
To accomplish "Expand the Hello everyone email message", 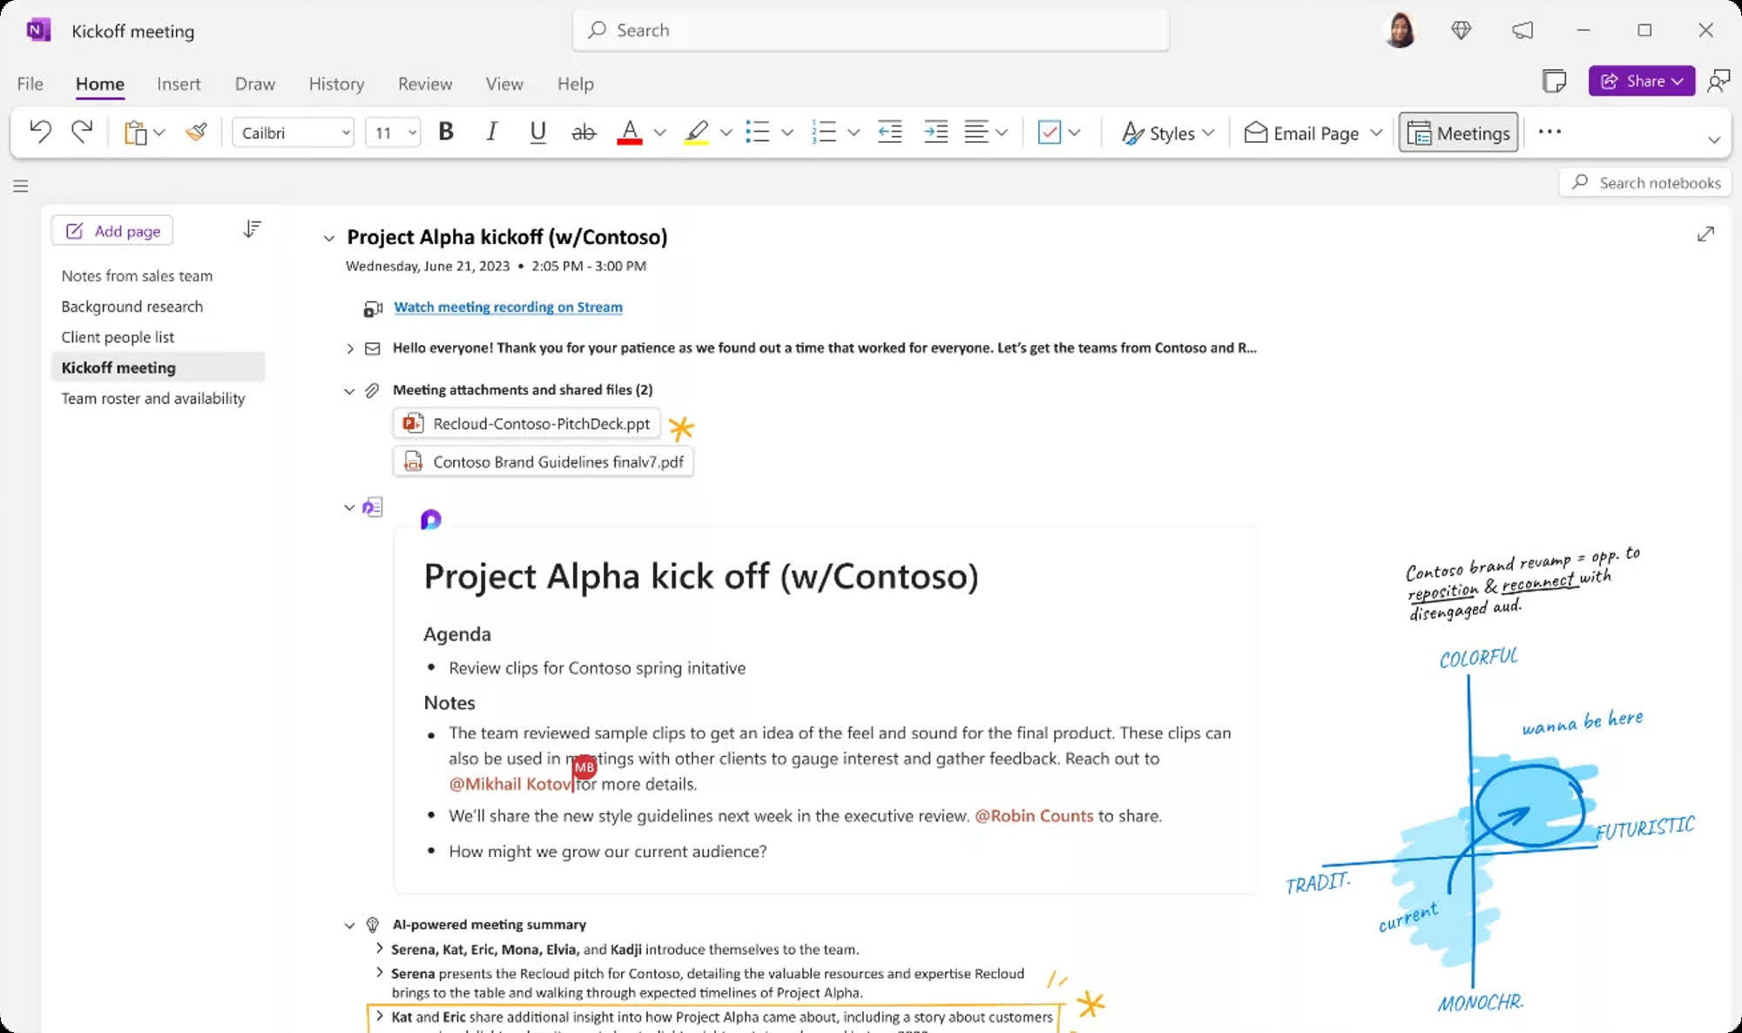I will 350,348.
